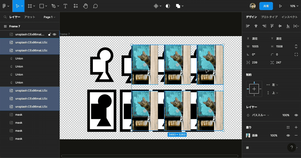This screenshot has width=301, height=158.
Task: Add a new fill with plus
Action: 296,127
